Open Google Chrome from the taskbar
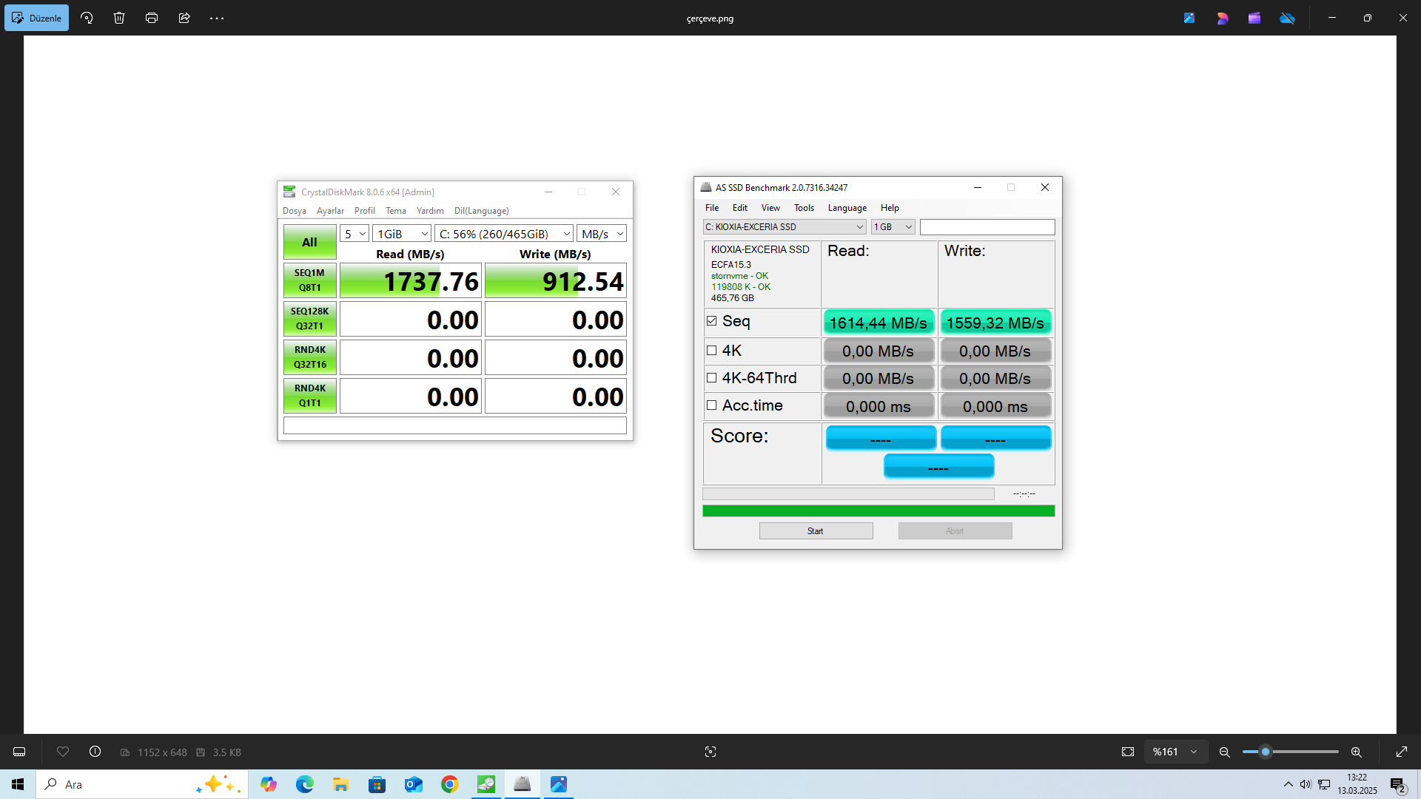Viewport: 1421px width, 799px height. [x=450, y=784]
